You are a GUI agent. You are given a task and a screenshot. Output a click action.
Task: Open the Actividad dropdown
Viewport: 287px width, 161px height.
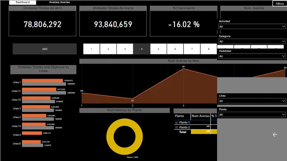coord(252,26)
